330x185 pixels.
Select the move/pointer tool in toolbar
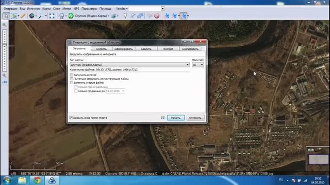click(6, 16)
